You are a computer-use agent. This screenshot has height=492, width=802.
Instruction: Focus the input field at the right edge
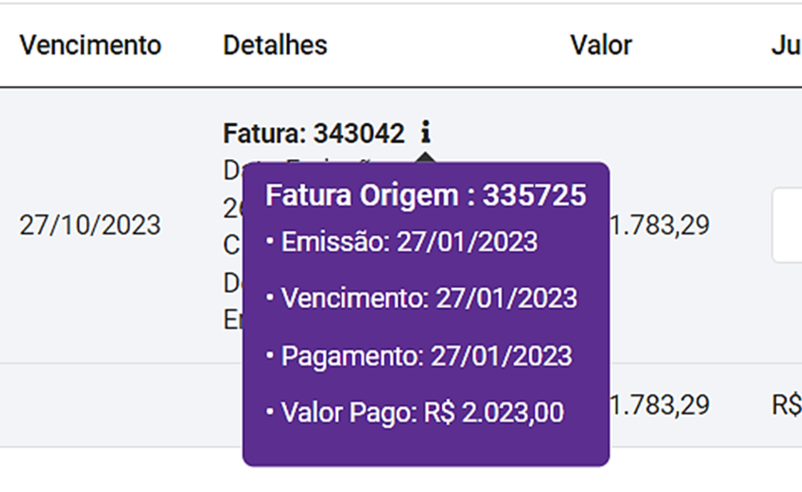coord(788,225)
